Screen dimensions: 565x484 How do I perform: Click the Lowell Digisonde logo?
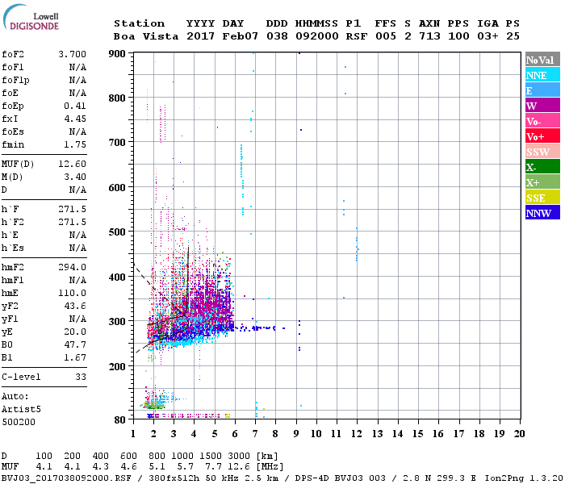pyautogui.click(x=31, y=18)
